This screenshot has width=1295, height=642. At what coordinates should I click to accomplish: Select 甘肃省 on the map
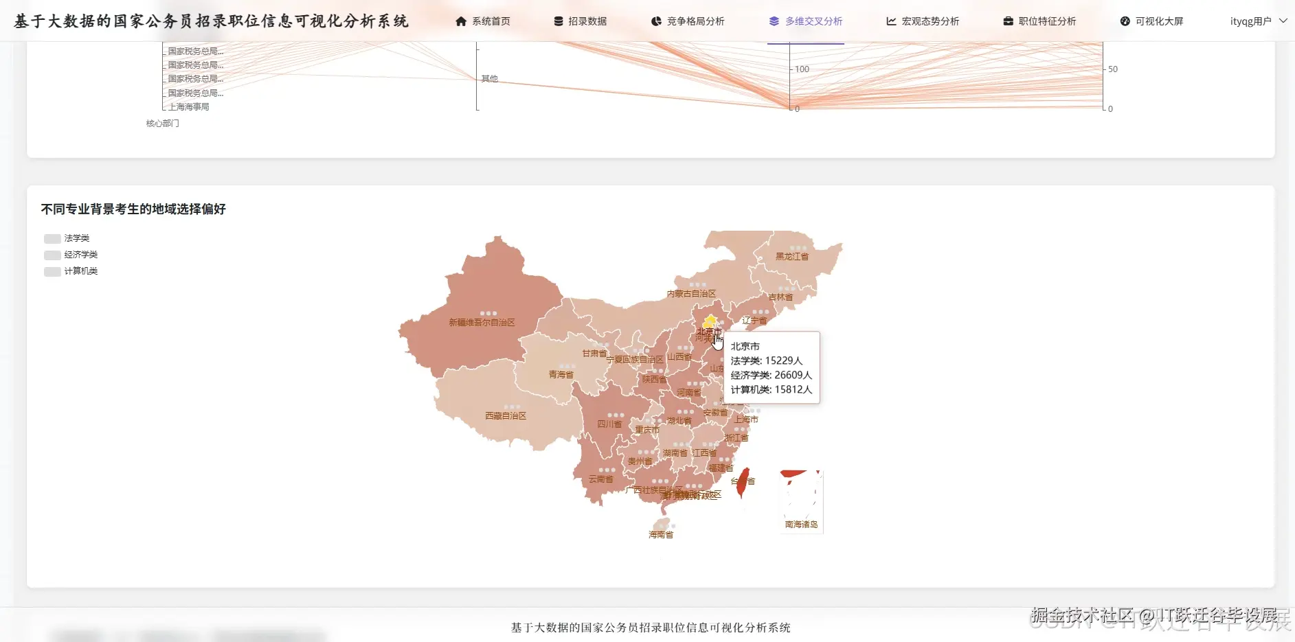click(x=595, y=354)
